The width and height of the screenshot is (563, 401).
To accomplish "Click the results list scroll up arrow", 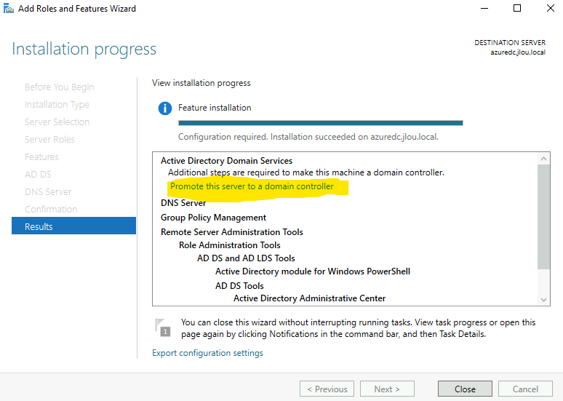I will coord(543,159).
